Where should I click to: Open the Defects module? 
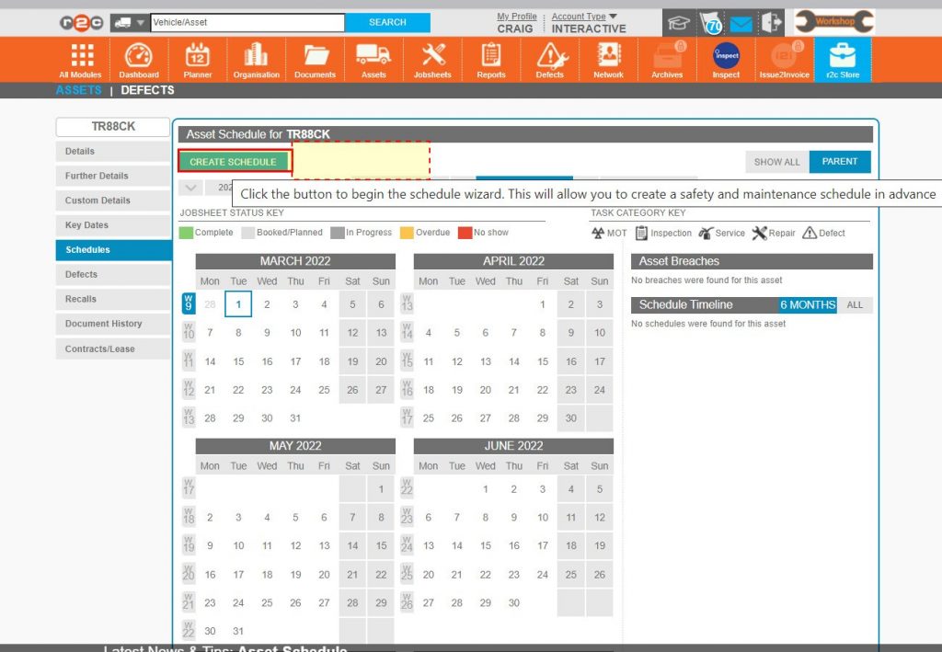(549, 59)
